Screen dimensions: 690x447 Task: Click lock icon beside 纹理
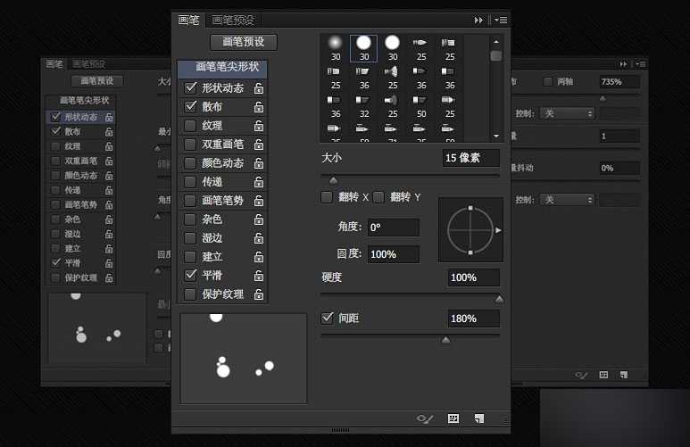coord(259,126)
